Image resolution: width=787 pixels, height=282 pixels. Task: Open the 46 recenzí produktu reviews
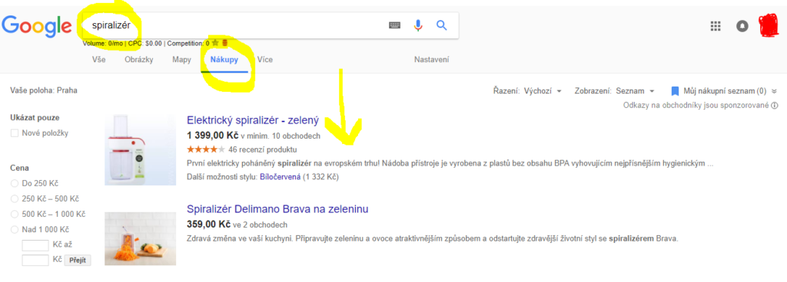[x=263, y=149]
